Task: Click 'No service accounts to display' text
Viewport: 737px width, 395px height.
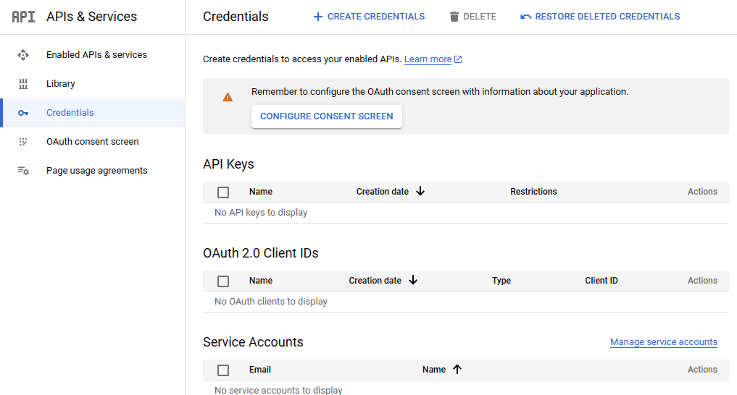Action: pos(278,390)
